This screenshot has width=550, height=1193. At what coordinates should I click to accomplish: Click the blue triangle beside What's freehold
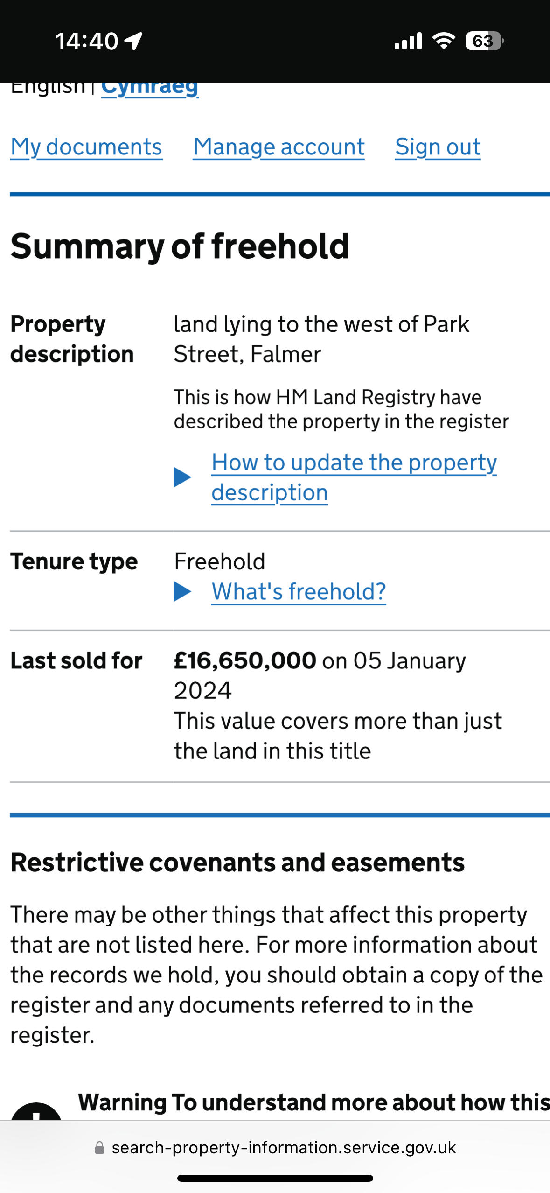[x=182, y=591]
